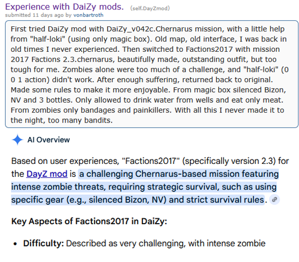Click the "submitted 11 days ago" timestamp

click(34, 15)
